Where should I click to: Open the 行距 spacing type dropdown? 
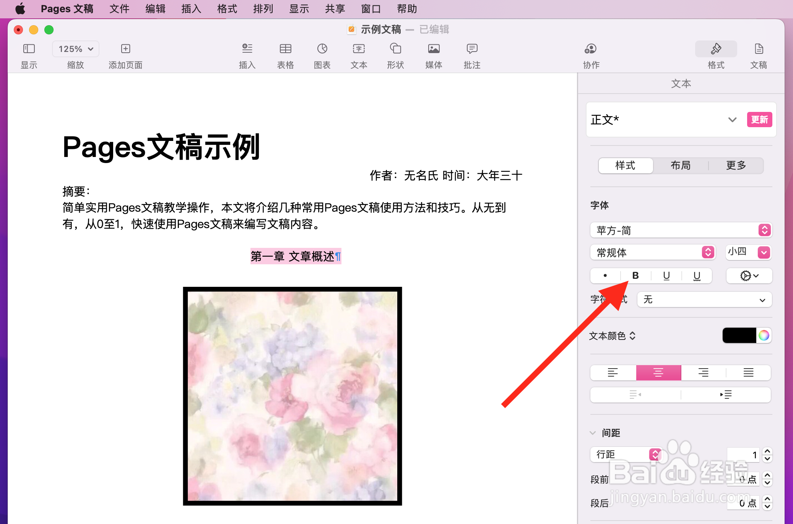[626, 454]
